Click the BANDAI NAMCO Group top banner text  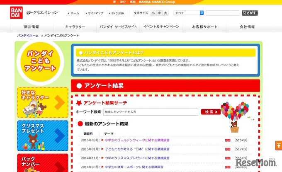pyautogui.click(x=157, y=2)
